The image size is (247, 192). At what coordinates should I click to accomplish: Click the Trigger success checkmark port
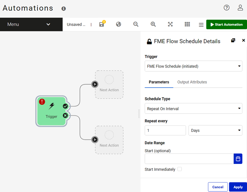tap(65, 106)
